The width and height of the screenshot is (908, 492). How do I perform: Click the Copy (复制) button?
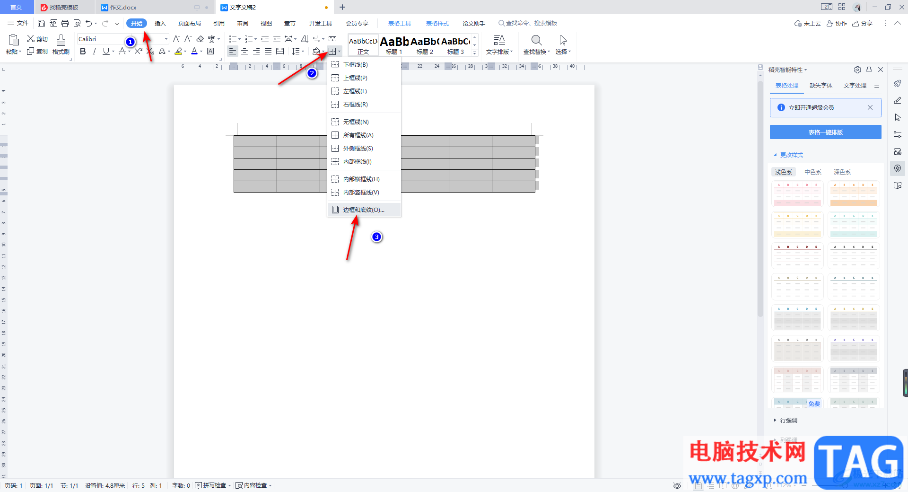(x=37, y=51)
